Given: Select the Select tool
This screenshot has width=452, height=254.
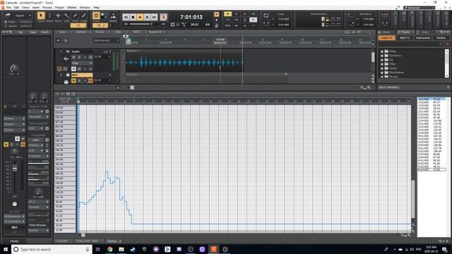Looking at the screenshot, I should [x=49, y=16].
